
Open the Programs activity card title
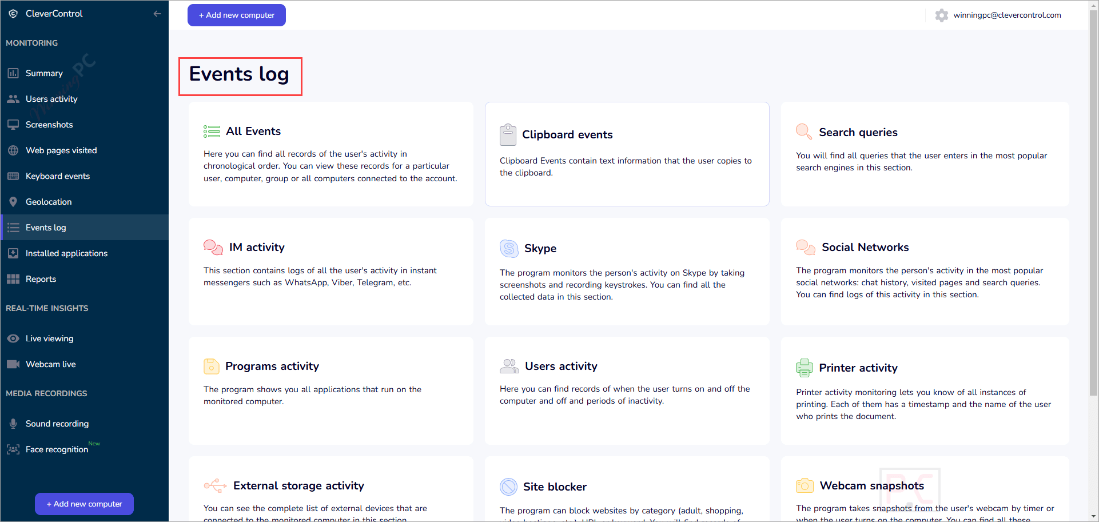click(272, 366)
